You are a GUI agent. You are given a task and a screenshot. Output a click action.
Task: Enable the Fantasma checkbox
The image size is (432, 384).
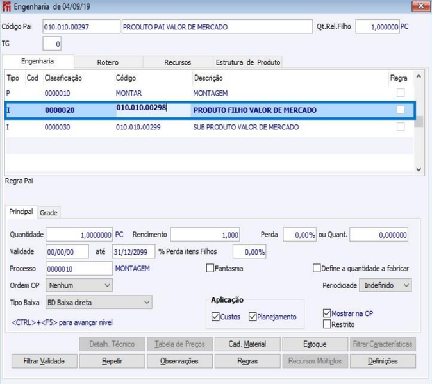point(210,269)
